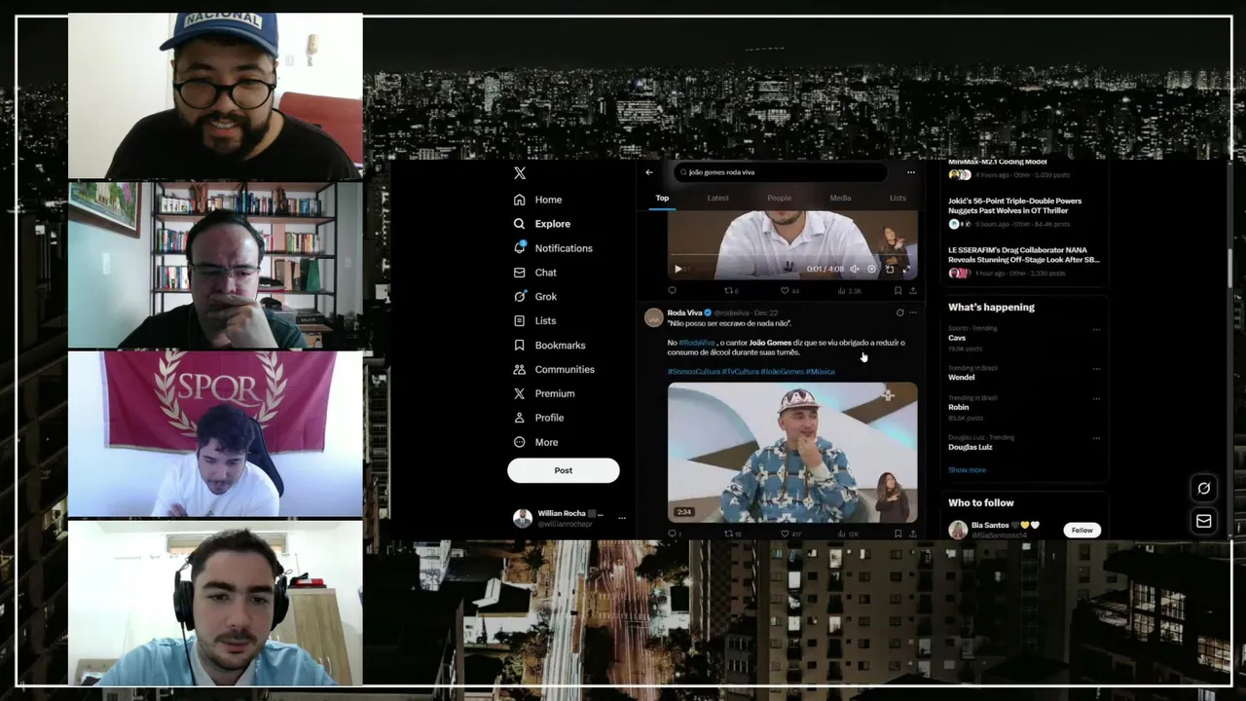Enter fullscreen on the first video

(906, 269)
